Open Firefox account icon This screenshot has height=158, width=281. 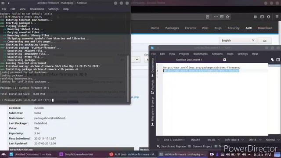[x=269, y=17]
